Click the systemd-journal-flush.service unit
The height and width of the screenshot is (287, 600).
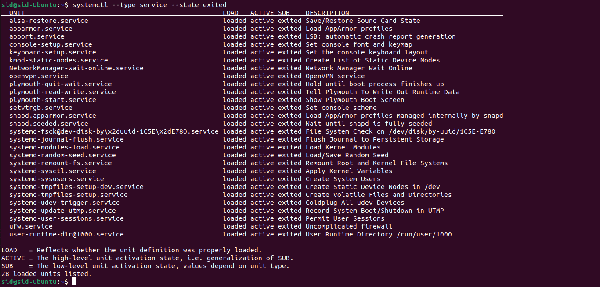click(66, 139)
